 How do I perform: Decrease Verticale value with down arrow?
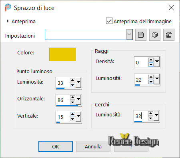pyautogui.click(x=72, y=119)
